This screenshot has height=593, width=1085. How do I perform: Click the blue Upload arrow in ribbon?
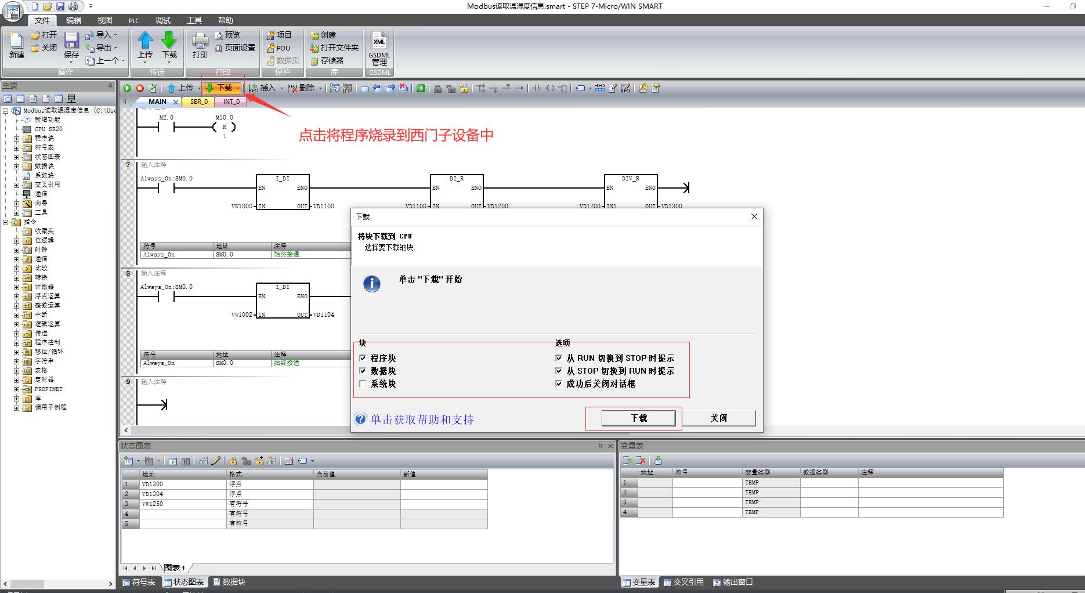145,45
